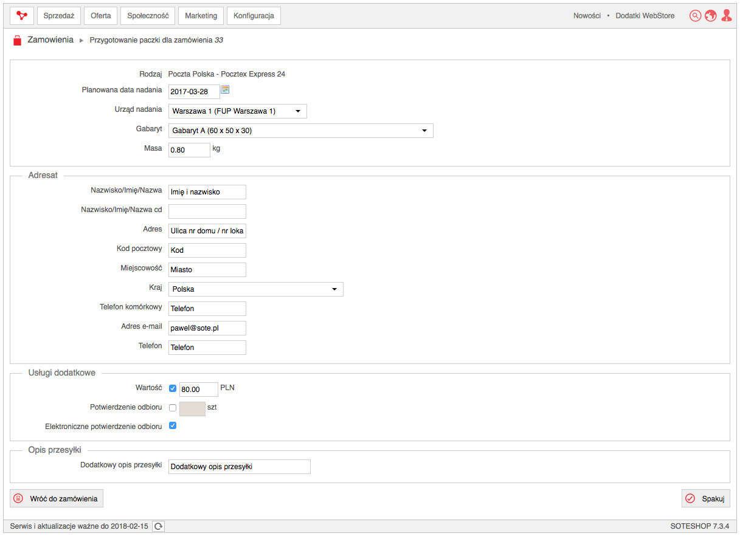This screenshot has height=536, width=740.
Task: Expand the Gabaryt dropdown
Action: click(301, 131)
